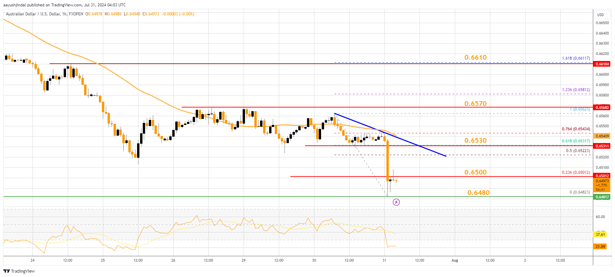
Task: Click the yellow 37.61 RSI value tag
Action: click(x=600, y=234)
